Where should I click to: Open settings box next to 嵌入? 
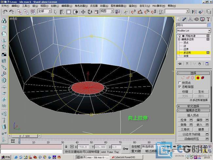click(207, 125)
